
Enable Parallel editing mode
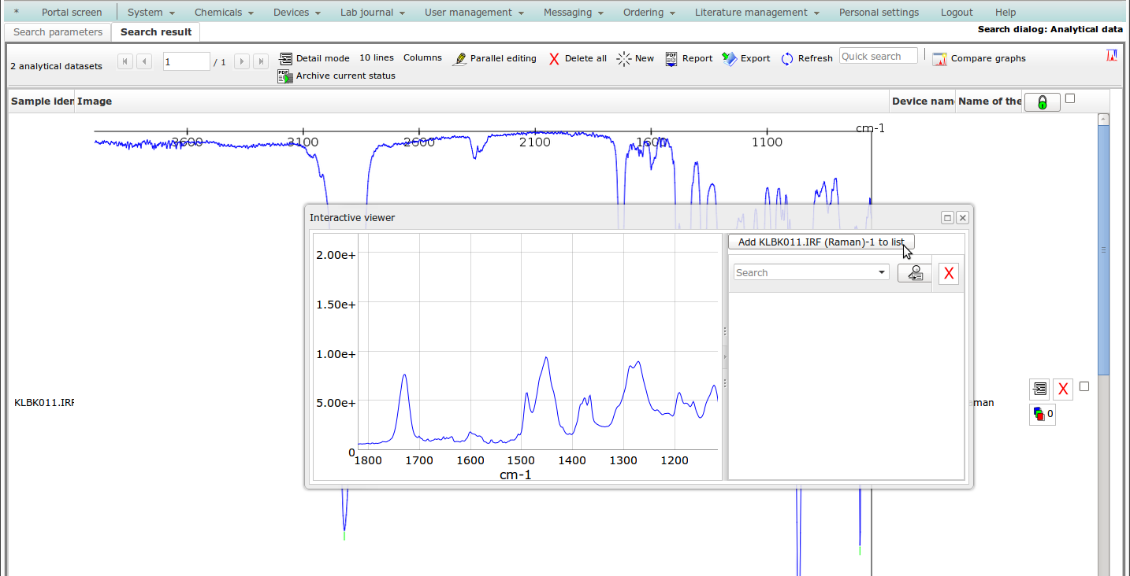pyautogui.click(x=494, y=58)
